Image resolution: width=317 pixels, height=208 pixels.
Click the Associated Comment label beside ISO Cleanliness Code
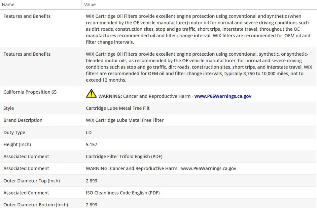26,193
